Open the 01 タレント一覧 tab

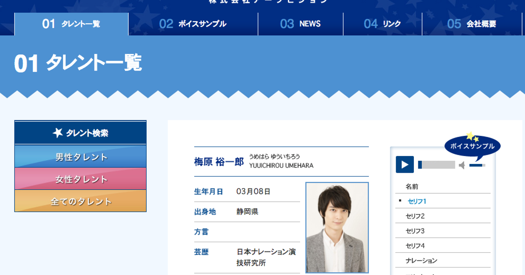pos(71,24)
